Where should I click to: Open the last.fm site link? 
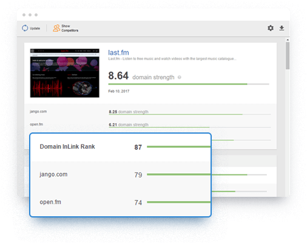118,53
